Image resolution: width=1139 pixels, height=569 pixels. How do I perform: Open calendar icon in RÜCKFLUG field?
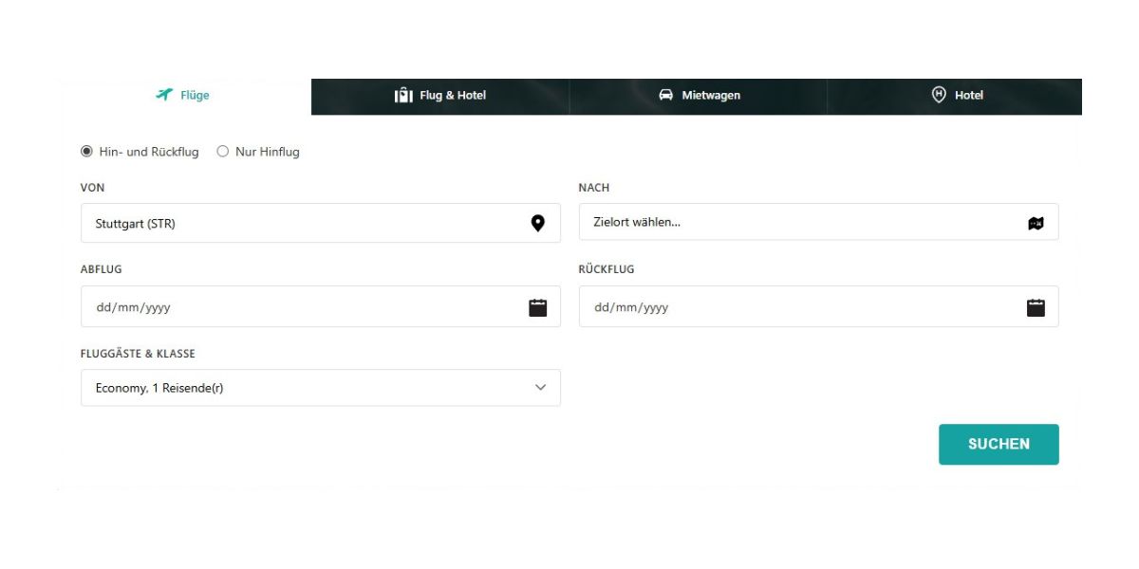(x=1036, y=307)
